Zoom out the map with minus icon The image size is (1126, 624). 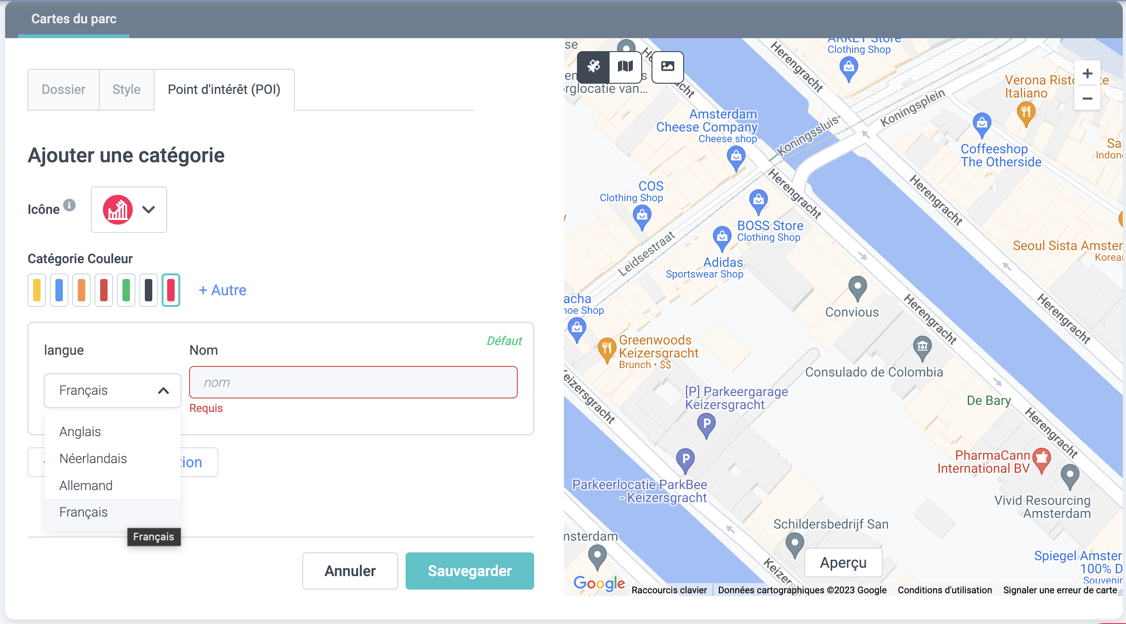1087,99
